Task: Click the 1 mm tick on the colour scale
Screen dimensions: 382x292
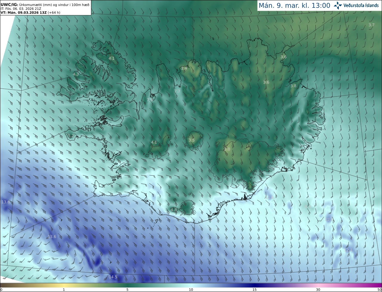Action: coord(64,290)
